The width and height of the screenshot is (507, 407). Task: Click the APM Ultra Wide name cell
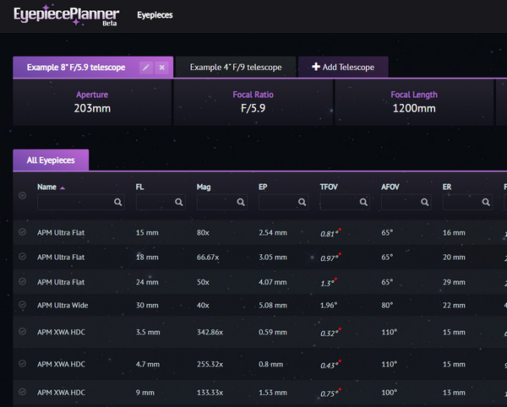[x=63, y=306]
